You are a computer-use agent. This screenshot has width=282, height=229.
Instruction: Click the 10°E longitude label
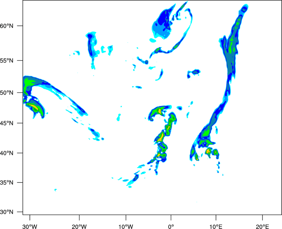216,227
